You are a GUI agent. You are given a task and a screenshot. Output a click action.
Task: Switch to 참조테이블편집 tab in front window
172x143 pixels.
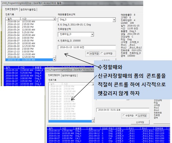[x=69, y=75]
